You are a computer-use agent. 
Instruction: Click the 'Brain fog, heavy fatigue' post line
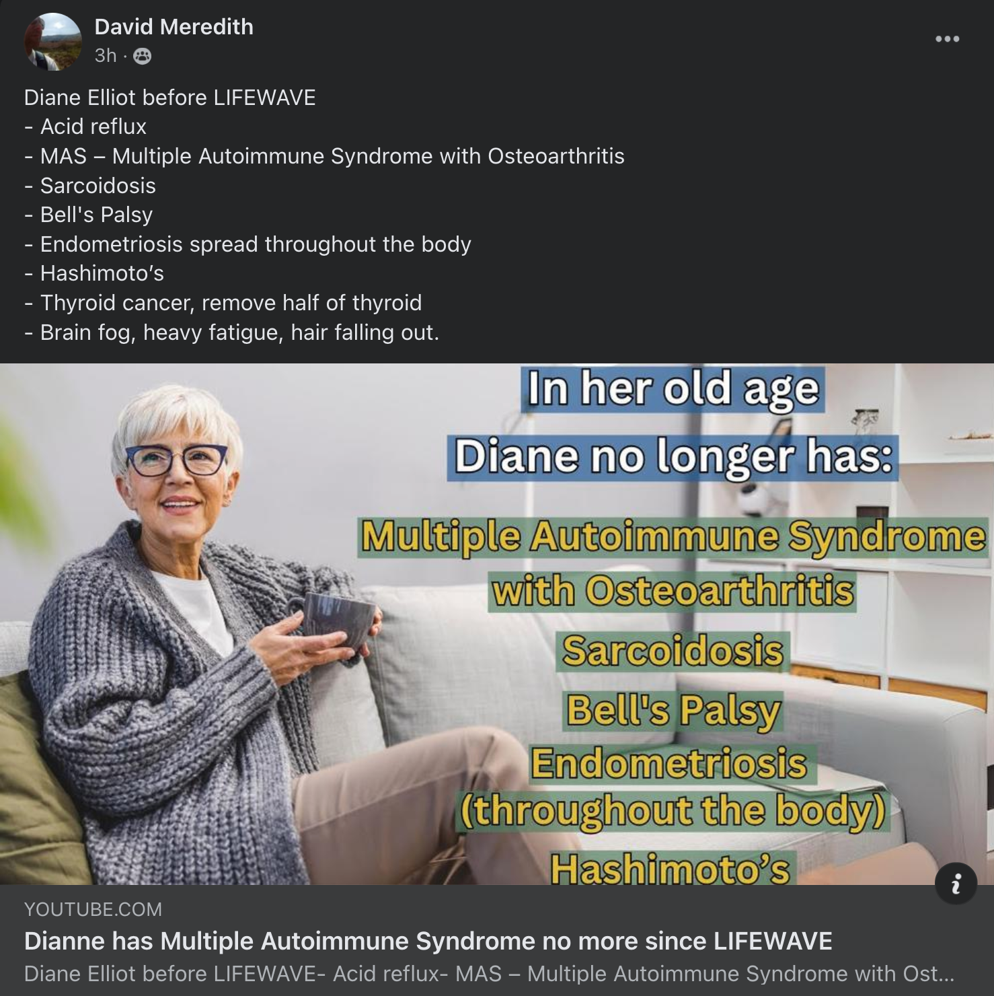coord(232,332)
